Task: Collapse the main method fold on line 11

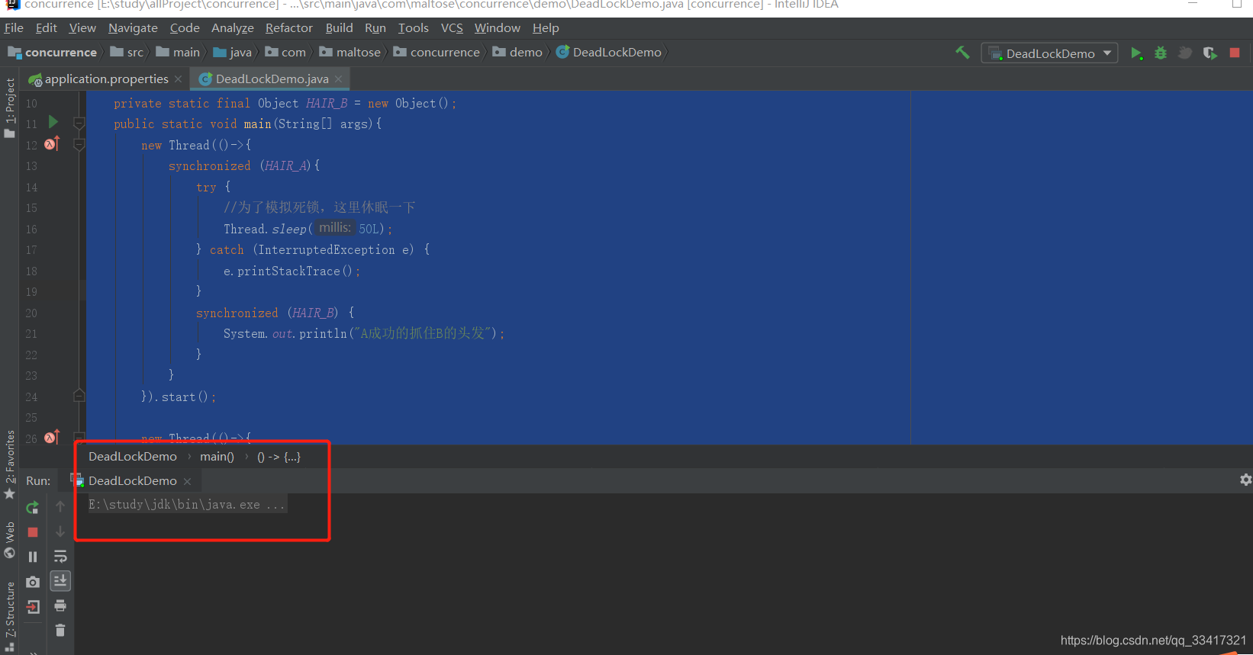Action: 79,123
